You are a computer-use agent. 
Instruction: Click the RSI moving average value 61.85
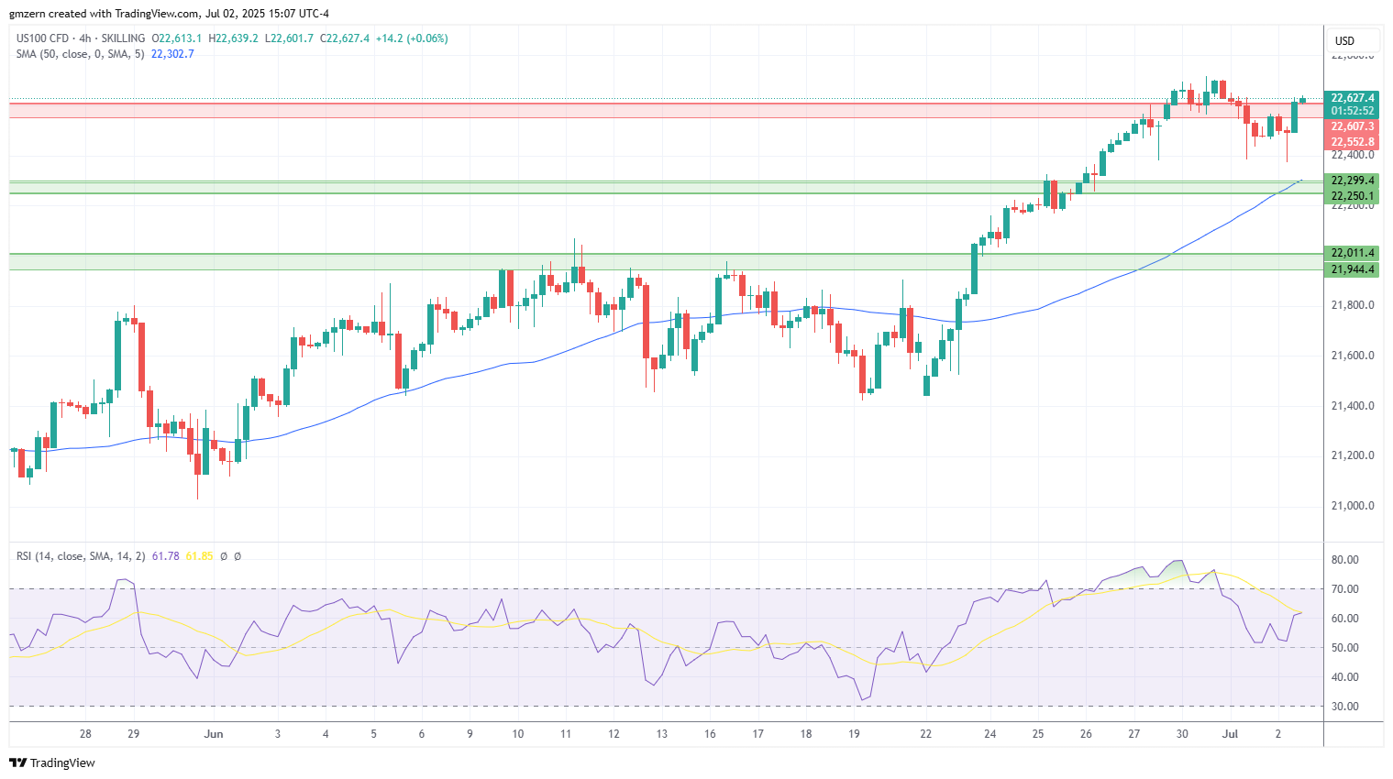pyautogui.click(x=199, y=556)
